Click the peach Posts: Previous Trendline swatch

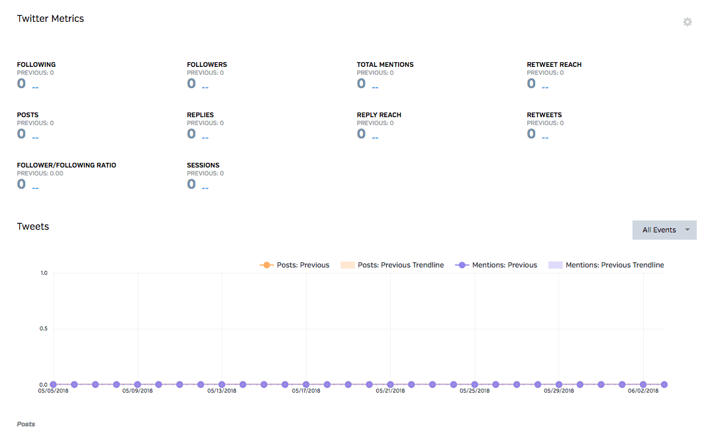pyautogui.click(x=348, y=265)
